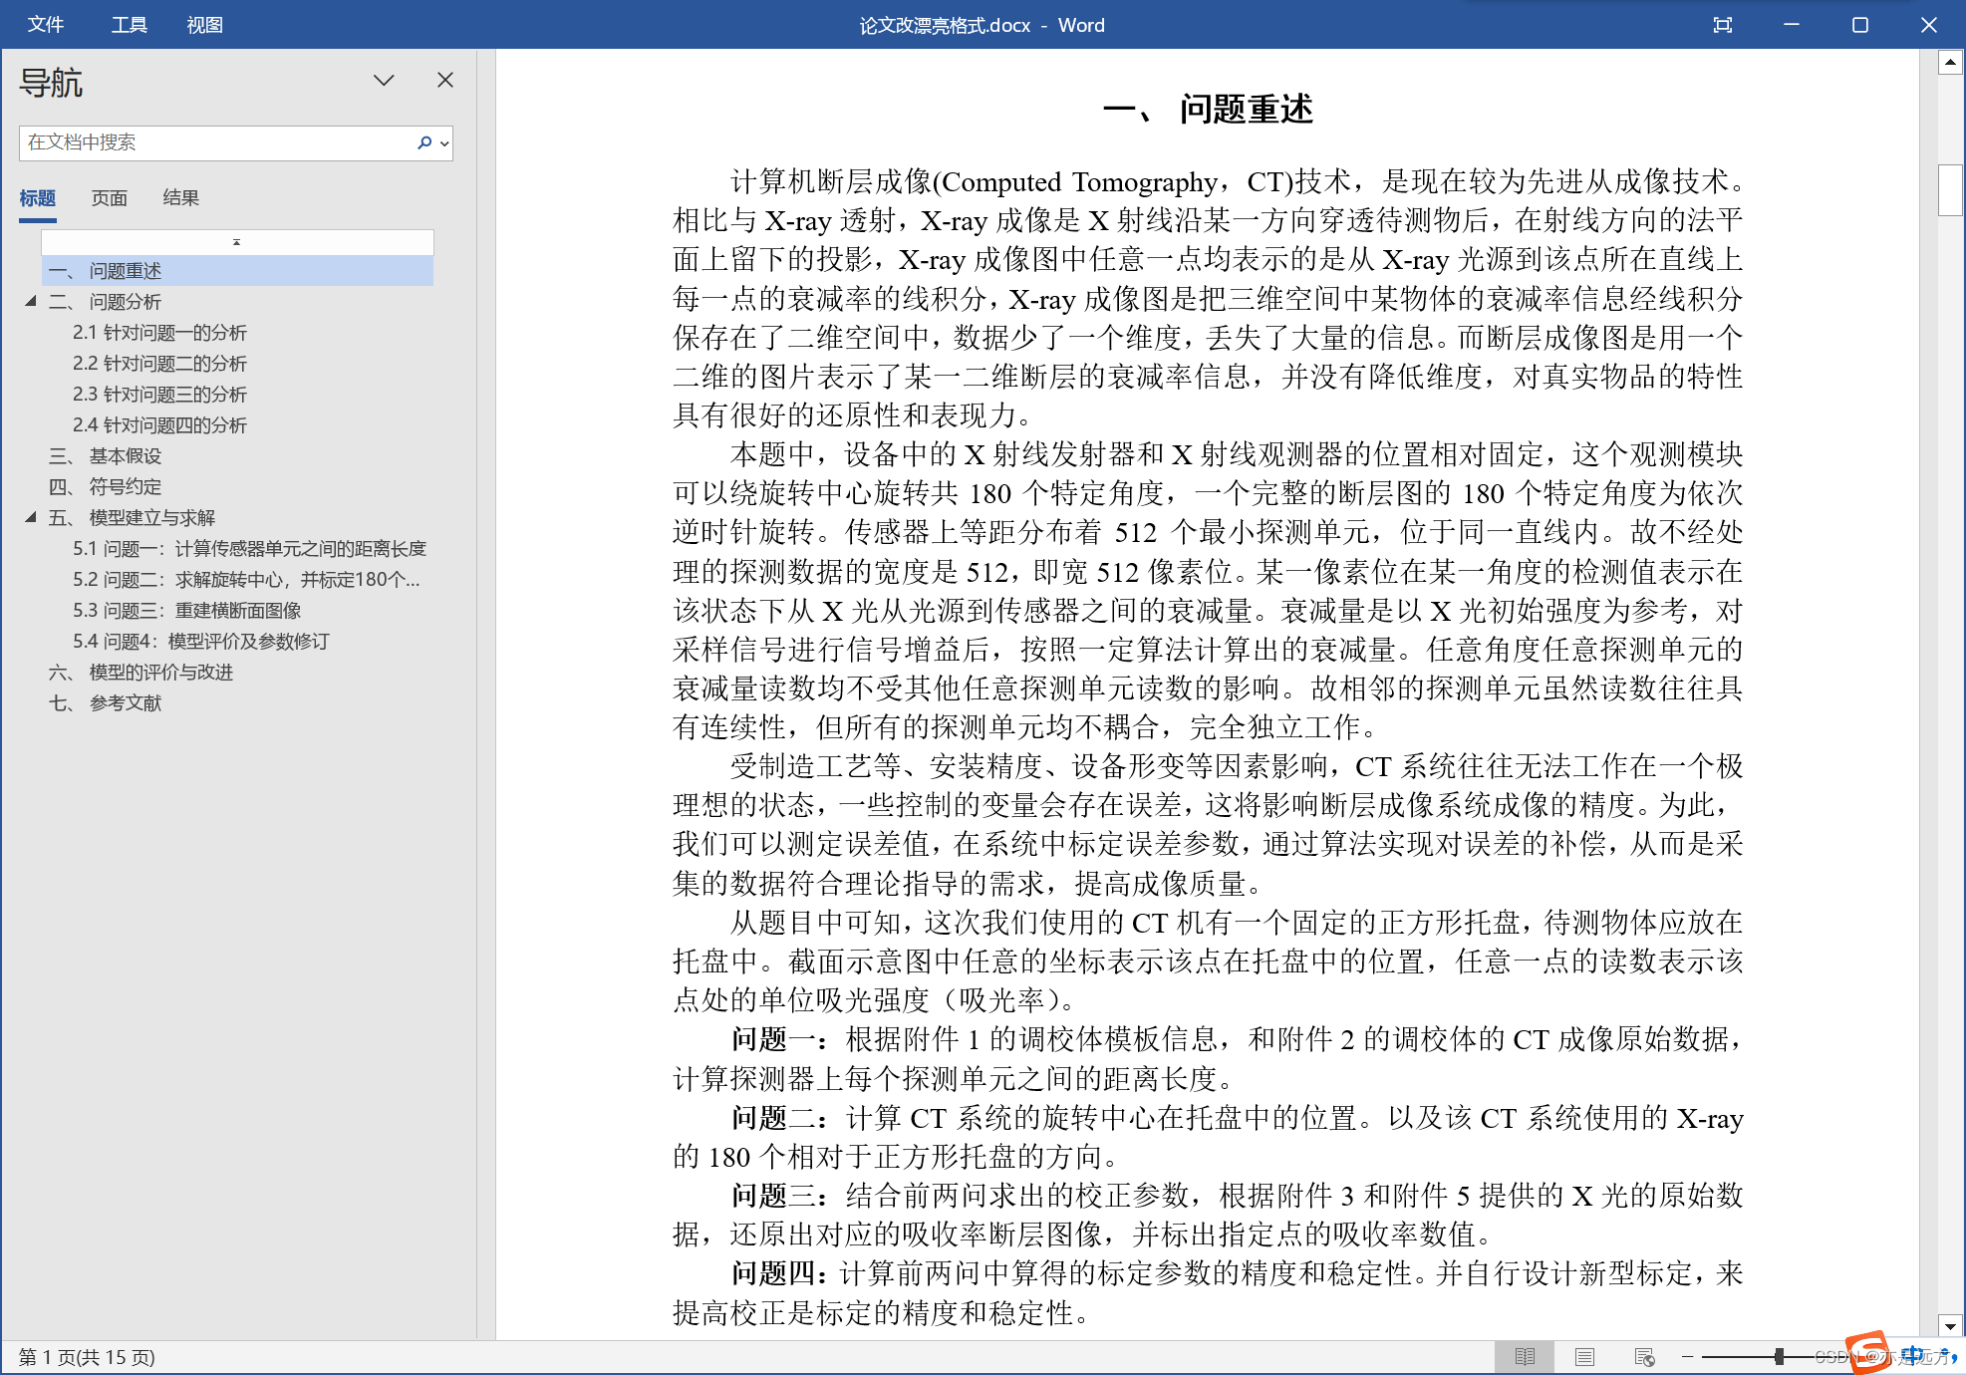1966x1375 pixels.
Task: Click the zoom out minus icon
Action: click(1688, 1357)
